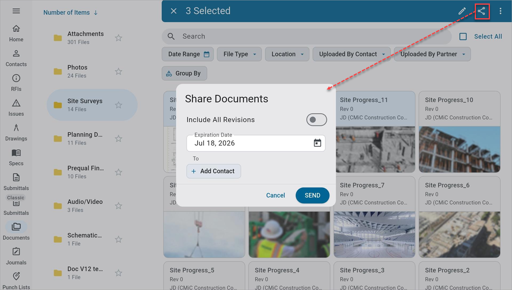The width and height of the screenshot is (512, 290).
Task: Open Site Progress_6 photo thumbnail
Action: (459, 234)
